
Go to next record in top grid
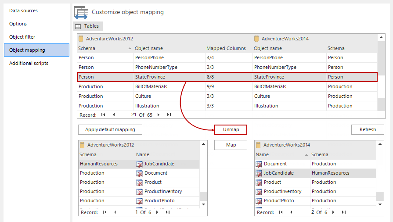point(159,115)
